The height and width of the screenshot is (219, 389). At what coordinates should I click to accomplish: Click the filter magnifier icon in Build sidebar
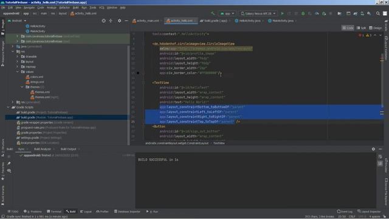click(x=9, y=171)
